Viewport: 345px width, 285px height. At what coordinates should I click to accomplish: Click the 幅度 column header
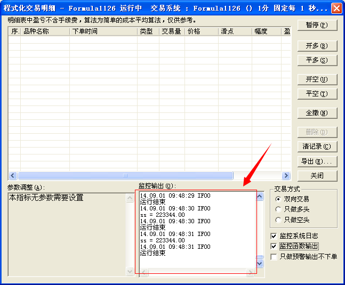(267, 31)
